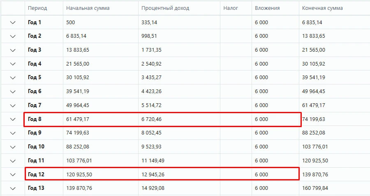370x196 pixels.
Task: Expand the Год 5 row chevron
Action: (13, 77)
